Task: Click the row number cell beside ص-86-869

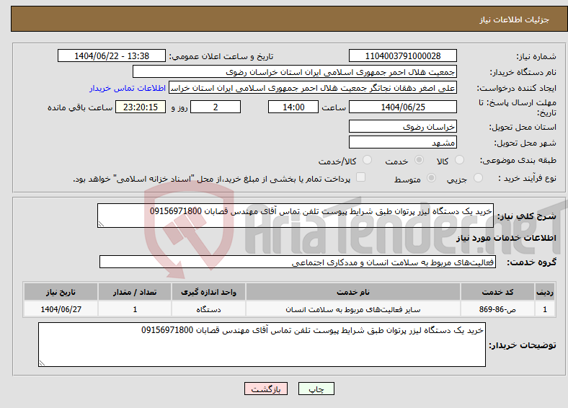Action: (x=545, y=309)
